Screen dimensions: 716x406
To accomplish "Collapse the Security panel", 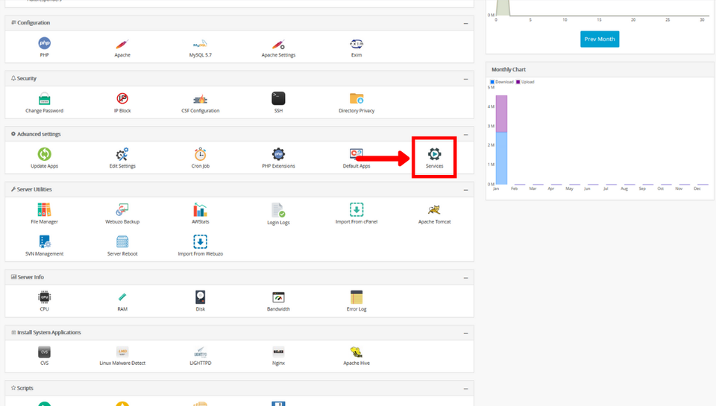I will point(466,78).
